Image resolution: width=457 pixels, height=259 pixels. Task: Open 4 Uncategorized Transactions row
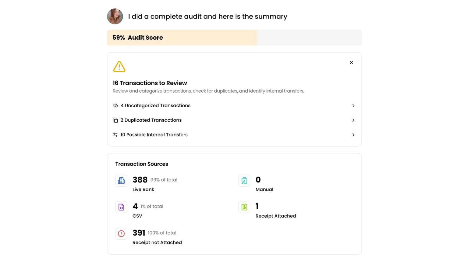155,106
